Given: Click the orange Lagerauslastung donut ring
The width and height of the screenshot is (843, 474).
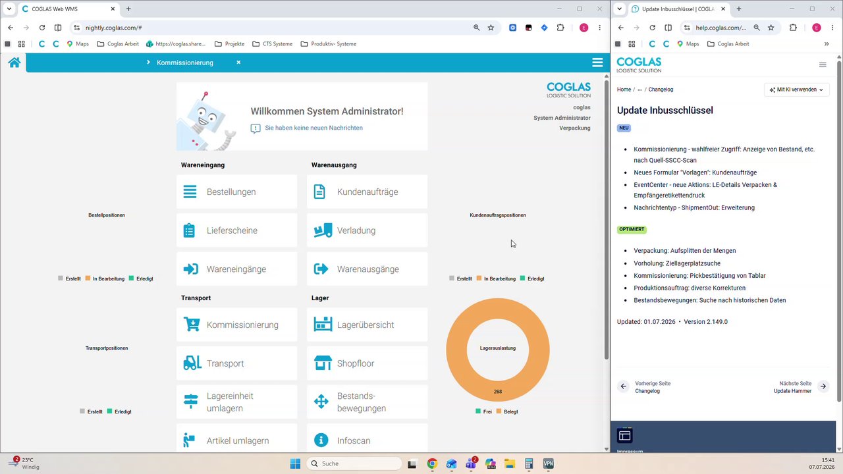Looking at the screenshot, I should 456,349.
